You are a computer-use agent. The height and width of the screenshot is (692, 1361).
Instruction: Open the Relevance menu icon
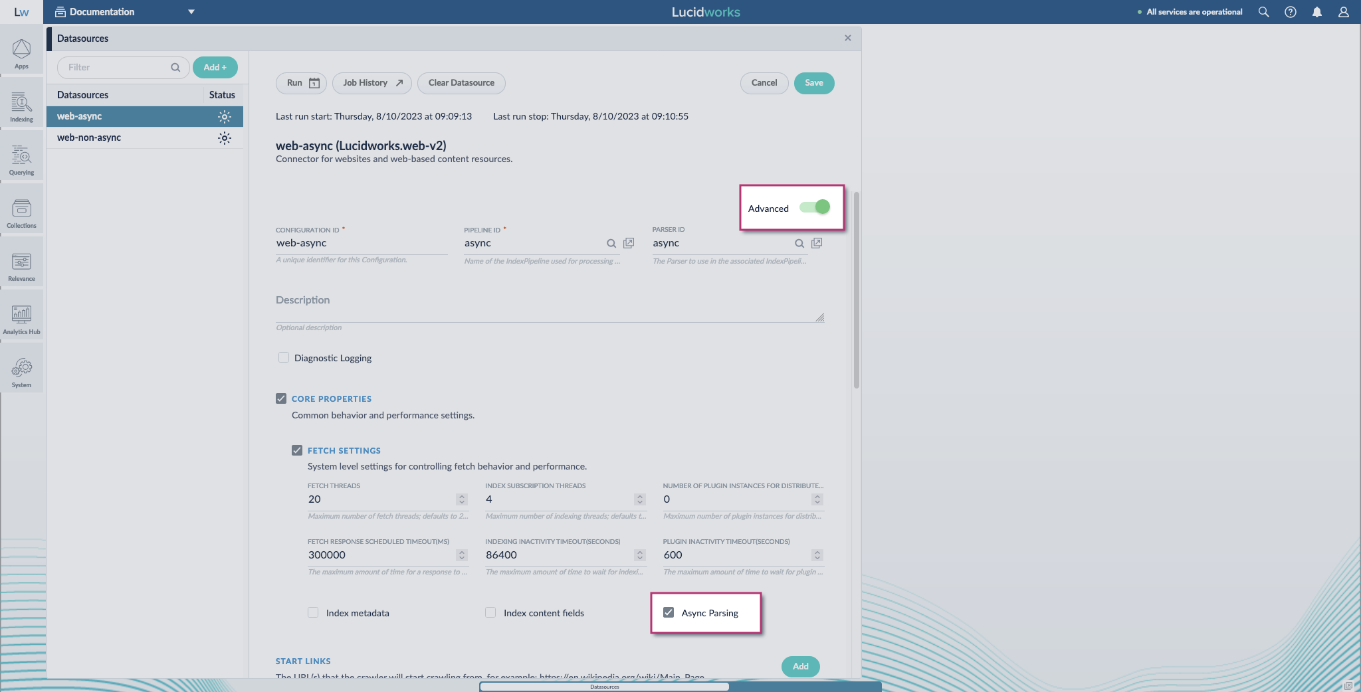coord(21,266)
